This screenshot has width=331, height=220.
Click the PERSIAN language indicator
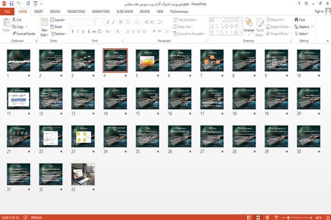click(x=36, y=217)
